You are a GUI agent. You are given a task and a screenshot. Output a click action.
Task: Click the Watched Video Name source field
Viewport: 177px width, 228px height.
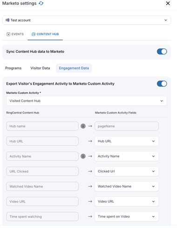point(42,186)
